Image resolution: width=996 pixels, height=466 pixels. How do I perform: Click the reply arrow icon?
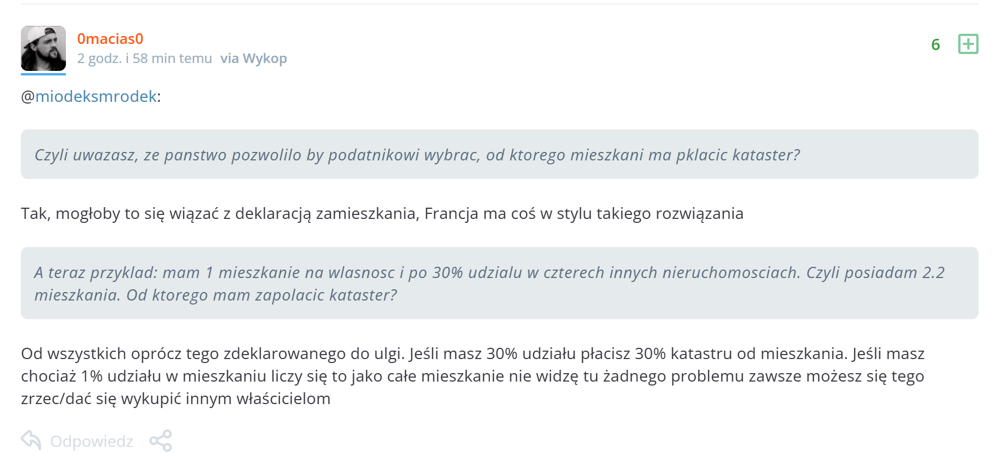coord(32,440)
